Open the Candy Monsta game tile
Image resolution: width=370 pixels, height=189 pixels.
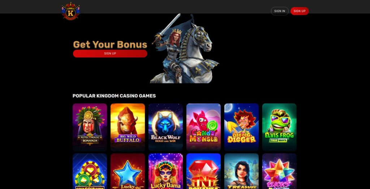(203, 127)
